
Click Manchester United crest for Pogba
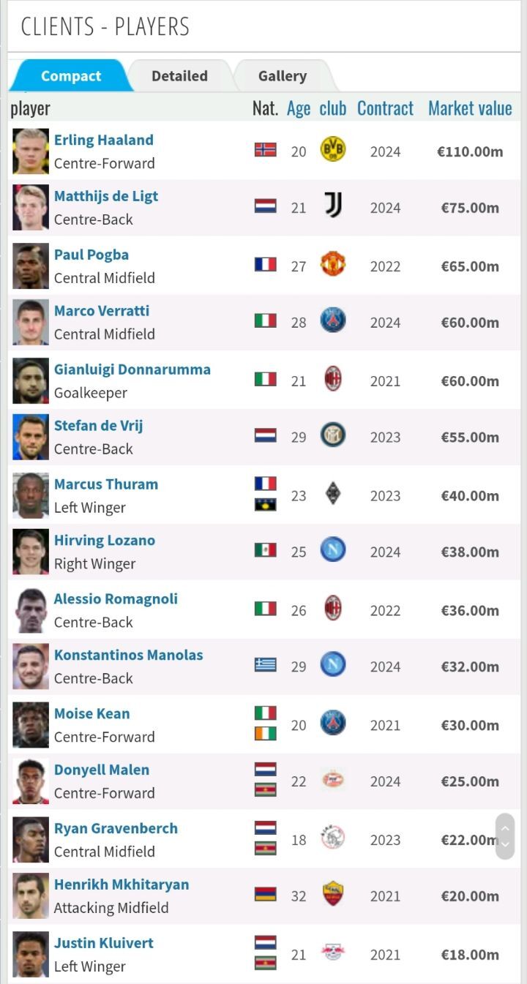(x=333, y=264)
